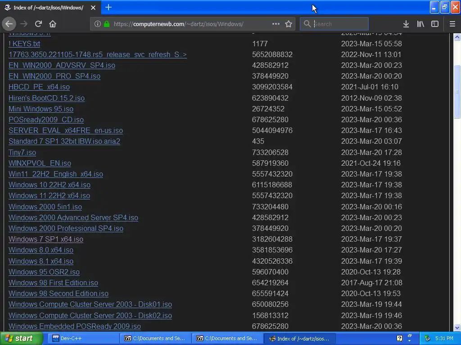461x345 pixels.
Task: Open the browser home page
Action: pyautogui.click(x=53, y=24)
